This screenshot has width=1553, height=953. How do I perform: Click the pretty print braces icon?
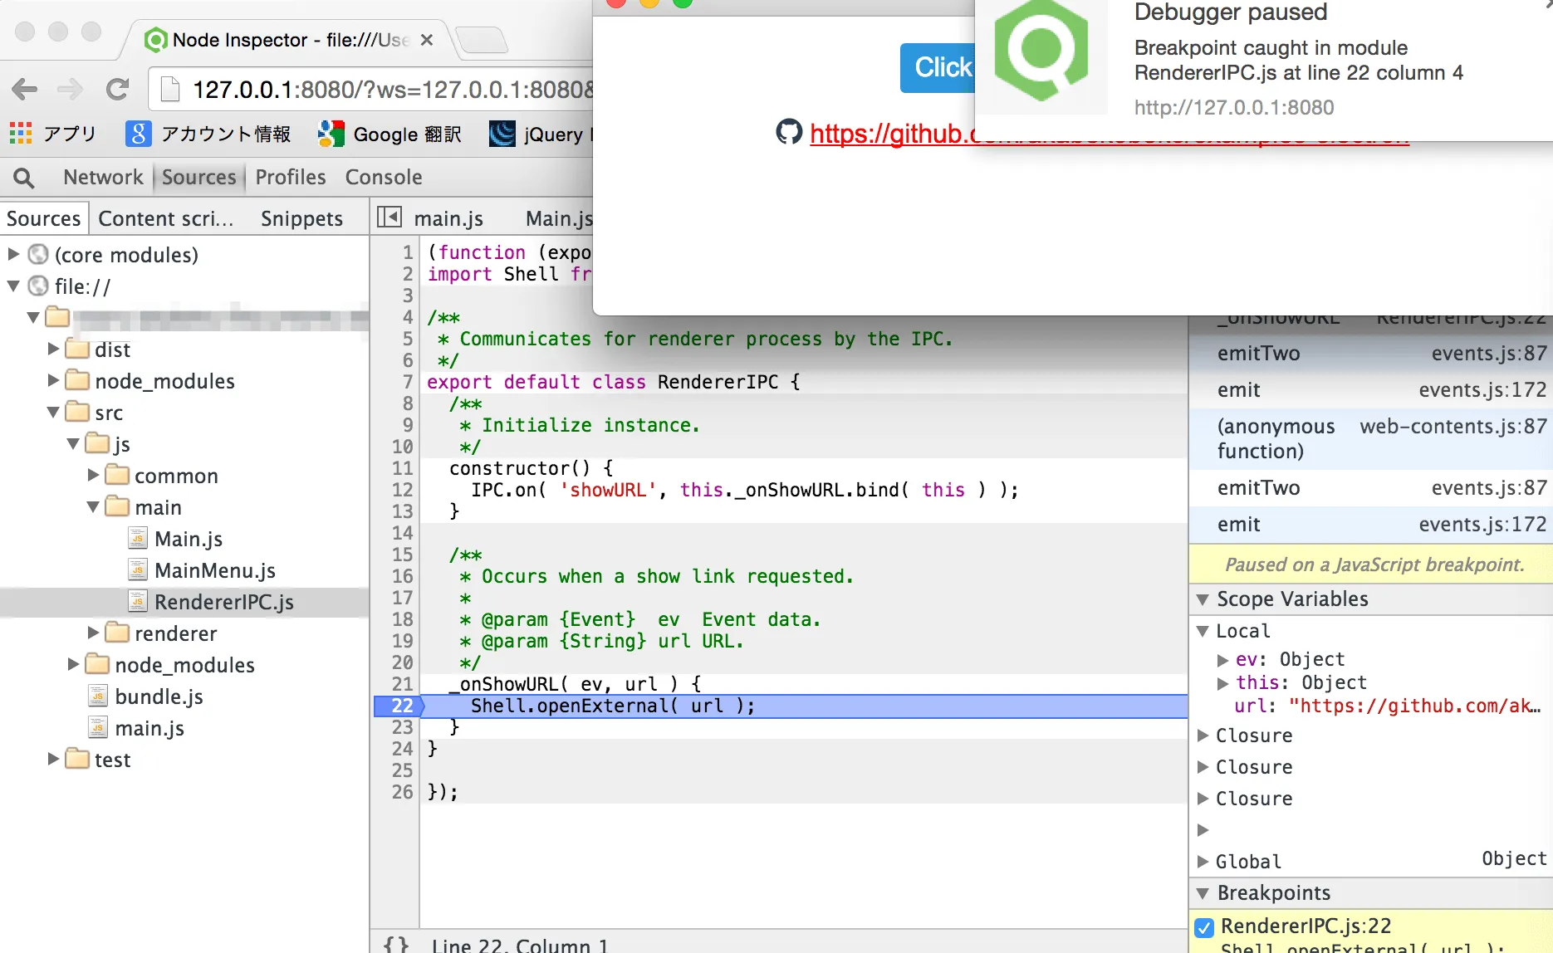click(396, 944)
